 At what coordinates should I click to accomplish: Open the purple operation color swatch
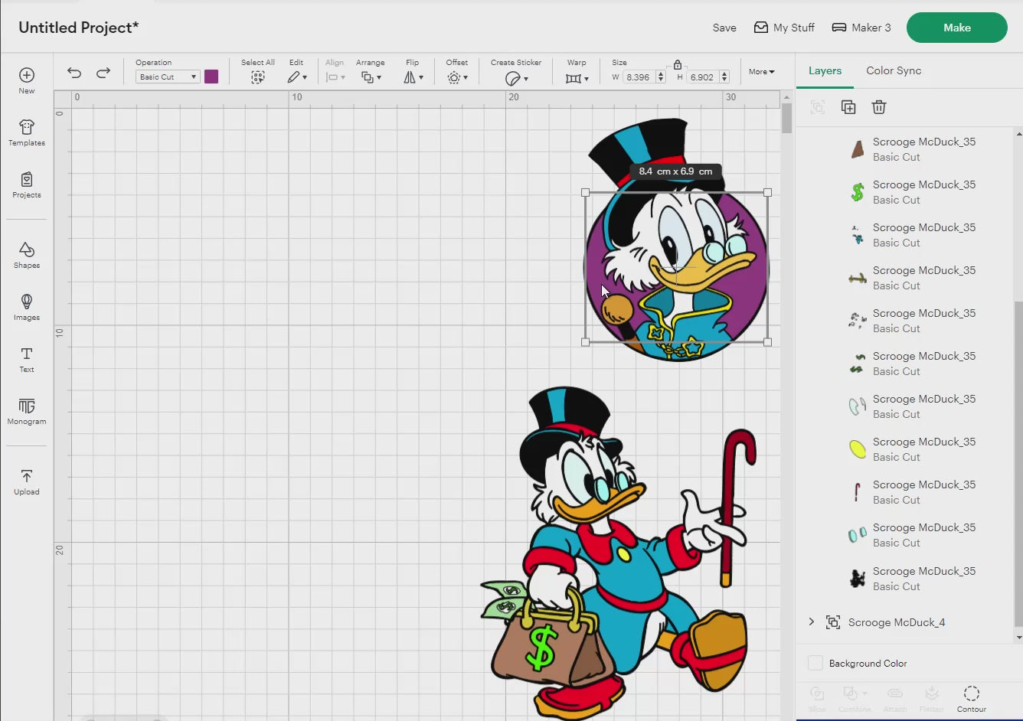coord(211,77)
